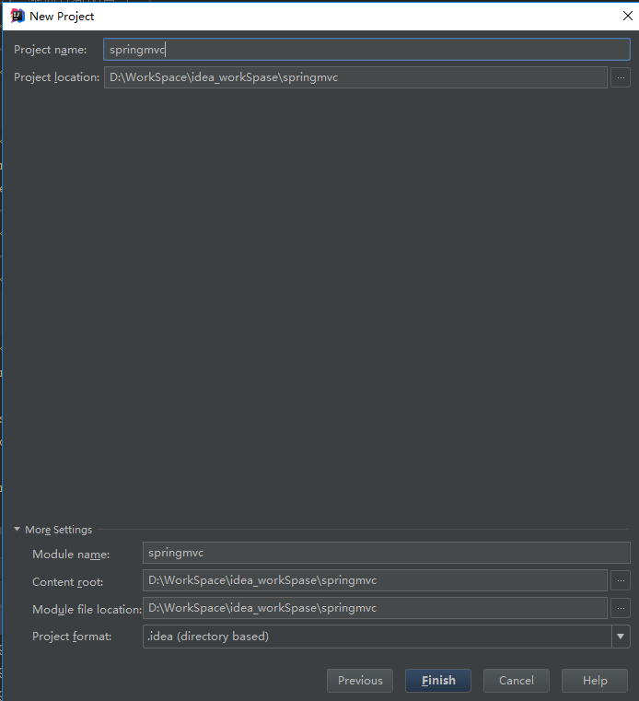The width and height of the screenshot is (639, 701).
Task: Click the New Project title text
Action: [62, 17]
